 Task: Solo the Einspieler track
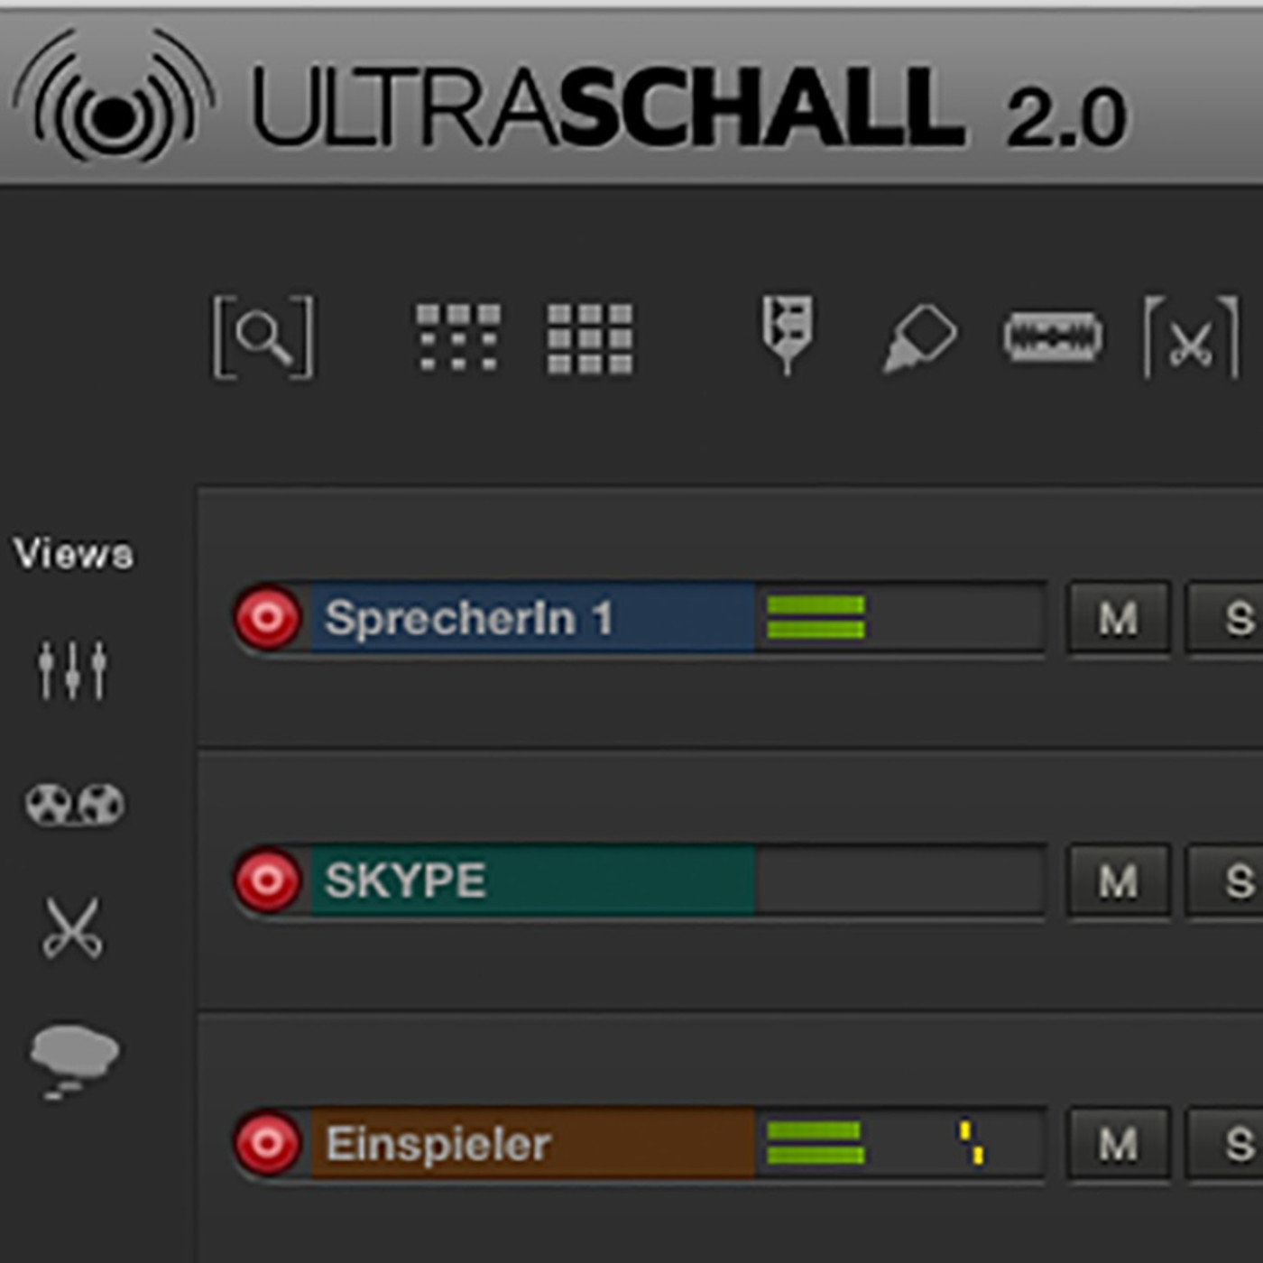tap(1236, 1144)
